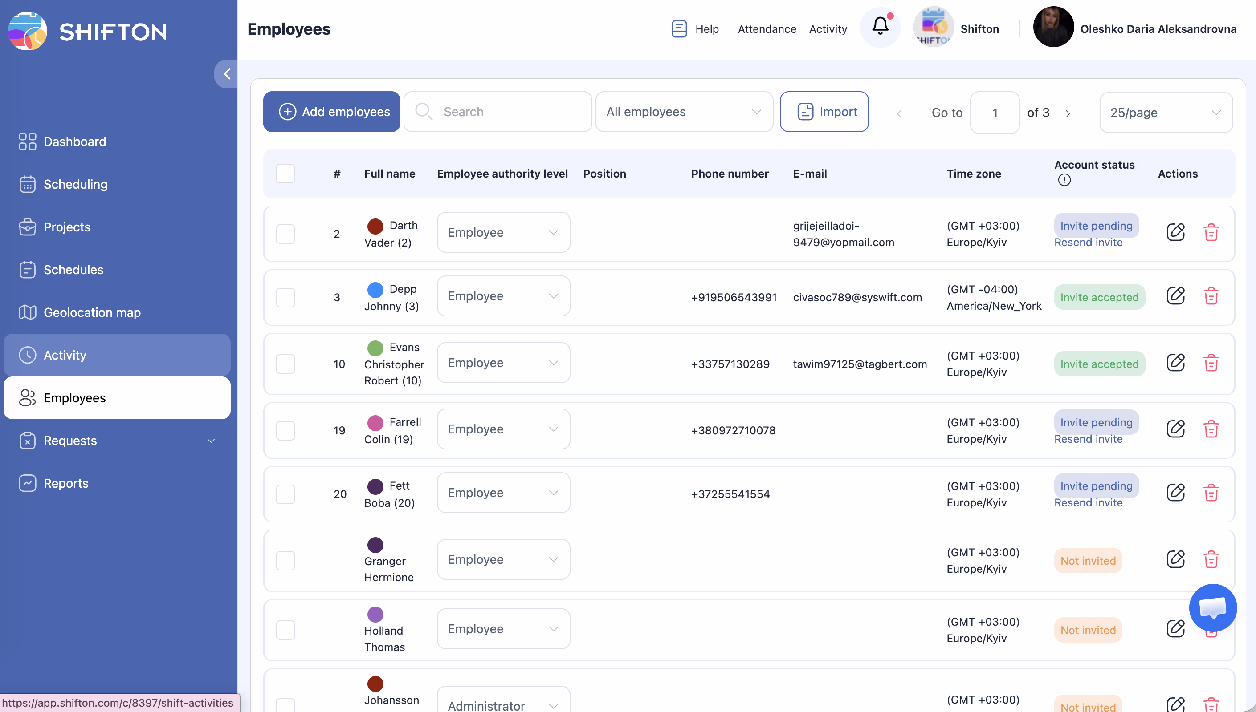Select Granger Hermione's row checkbox
1256x712 pixels.
click(285, 560)
